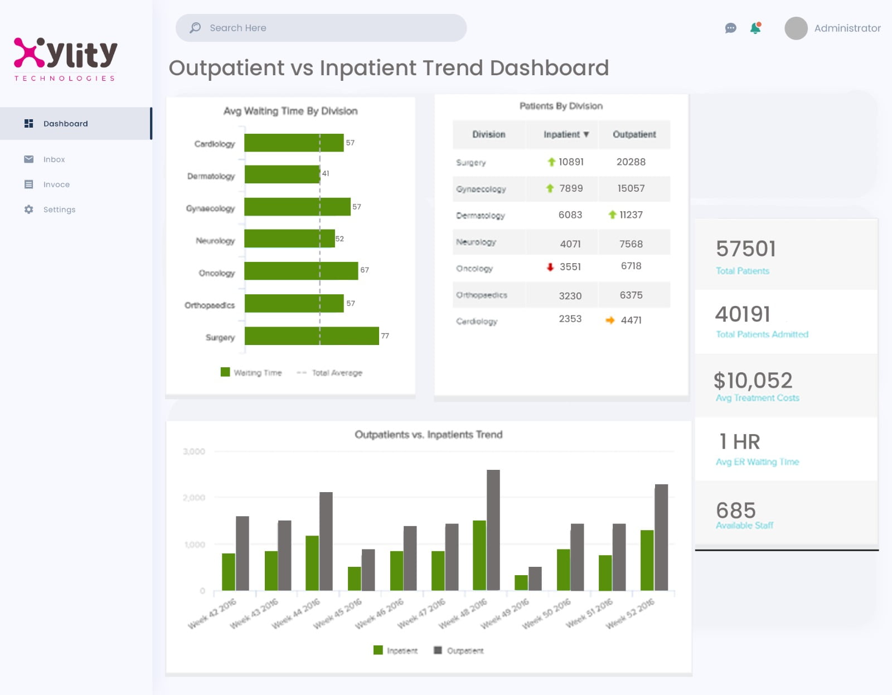This screenshot has width=892, height=695.
Task: Click the Week 44 2016 outpatient bar
Action: point(326,541)
